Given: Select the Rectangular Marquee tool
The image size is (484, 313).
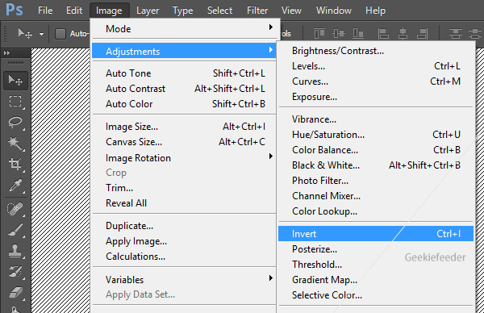Looking at the screenshot, I should (15, 102).
